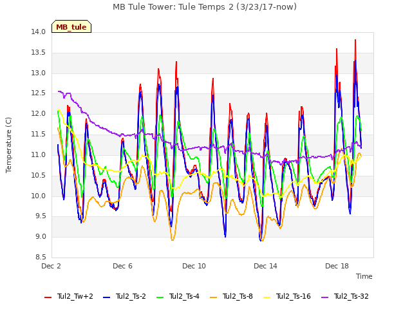Click the 'Dec 10' x-axis tick
The height and width of the screenshot is (309, 412).
click(194, 266)
